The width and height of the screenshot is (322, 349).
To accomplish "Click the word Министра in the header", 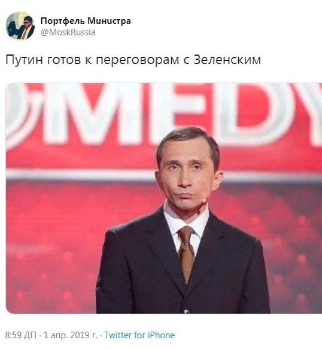I will (109, 21).
